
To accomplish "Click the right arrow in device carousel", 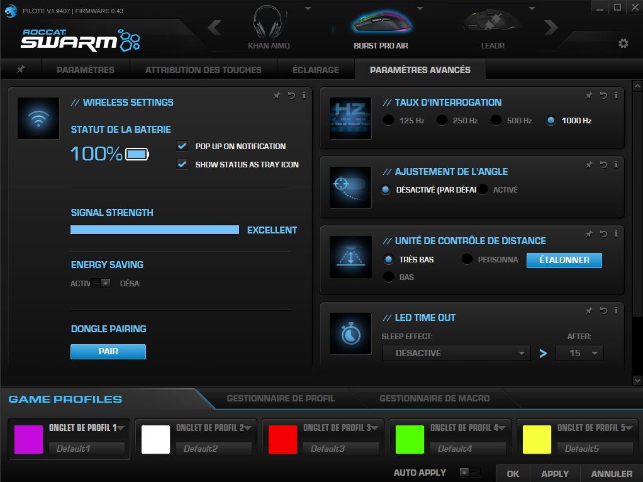I will pyautogui.click(x=551, y=28).
